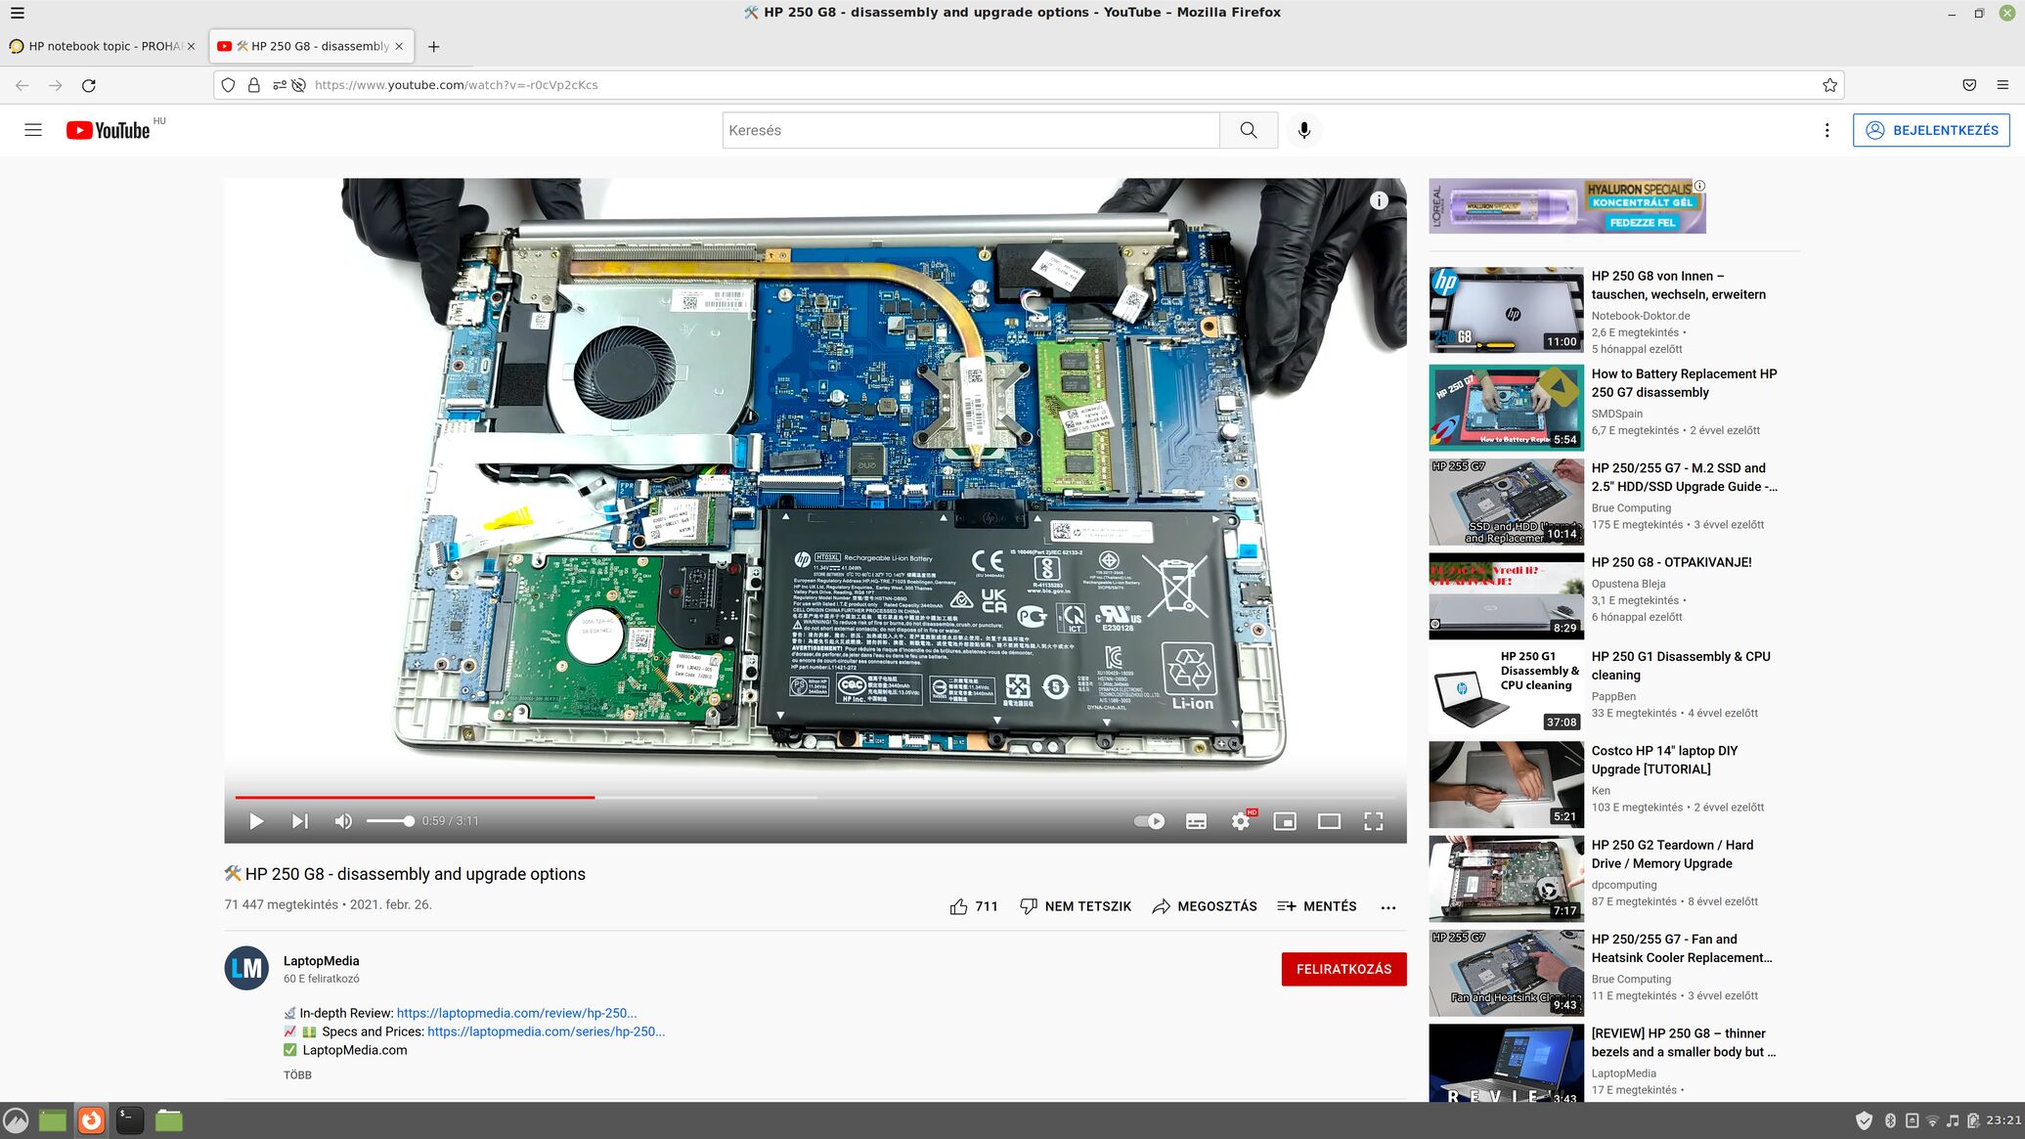
Task: Focus the Keresés search field
Action: coord(971,130)
